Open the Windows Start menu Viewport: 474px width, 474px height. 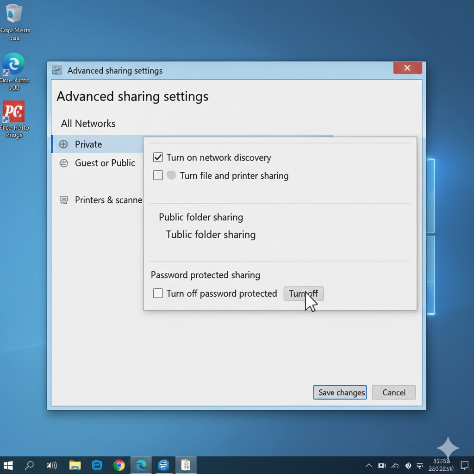[8, 465]
